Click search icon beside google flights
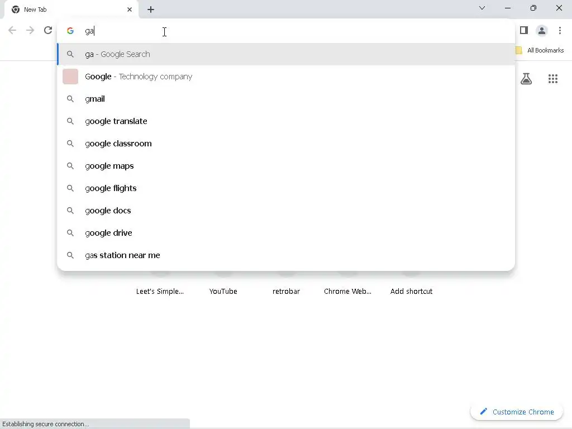The height and width of the screenshot is (429, 572). [70, 188]
